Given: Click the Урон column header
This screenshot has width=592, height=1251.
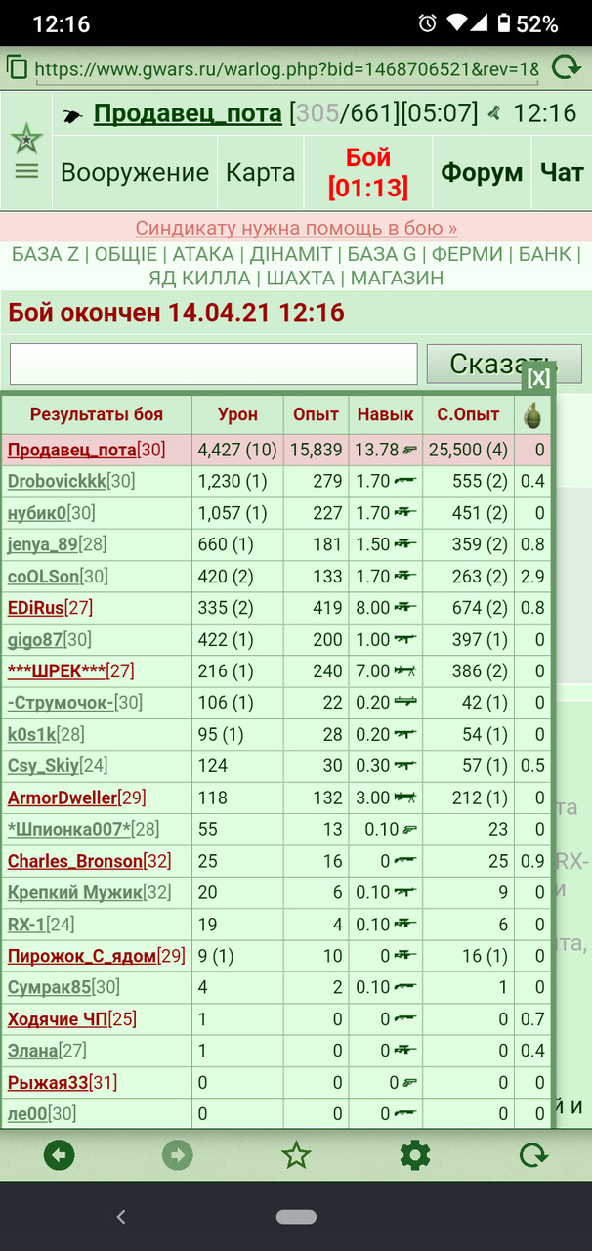Looking at the screenshot, I should click(x=237, y=414).
